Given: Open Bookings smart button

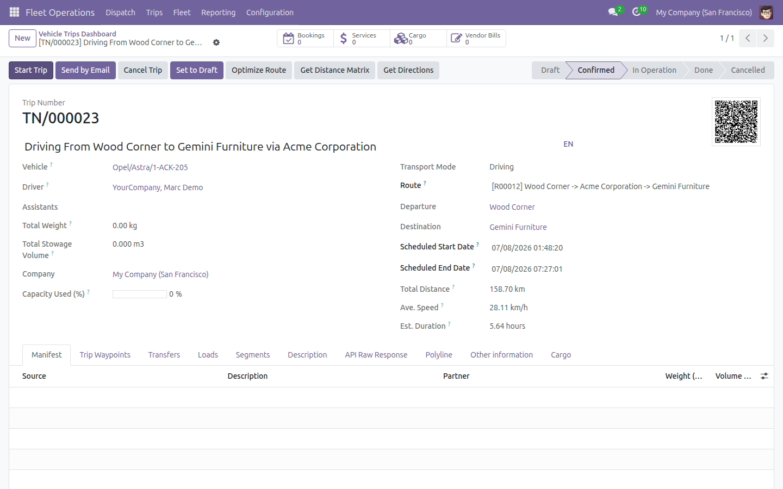Looking at the screenshot, I should [305, 38].
